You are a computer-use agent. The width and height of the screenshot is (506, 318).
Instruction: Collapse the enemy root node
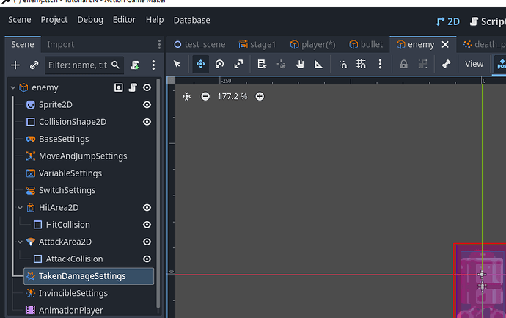(13, 87)
